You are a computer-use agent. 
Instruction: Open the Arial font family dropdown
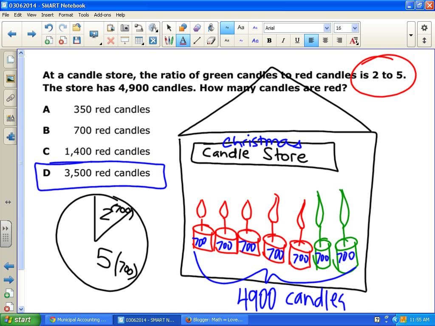[x=327, y=28]
